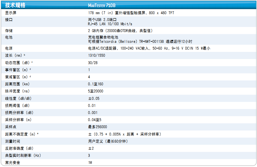The height and width of the screenshot is (167, 257).
Task: Click the ±(0.75 + 0.005% x 距离) formula
Action: click(125, 134)
